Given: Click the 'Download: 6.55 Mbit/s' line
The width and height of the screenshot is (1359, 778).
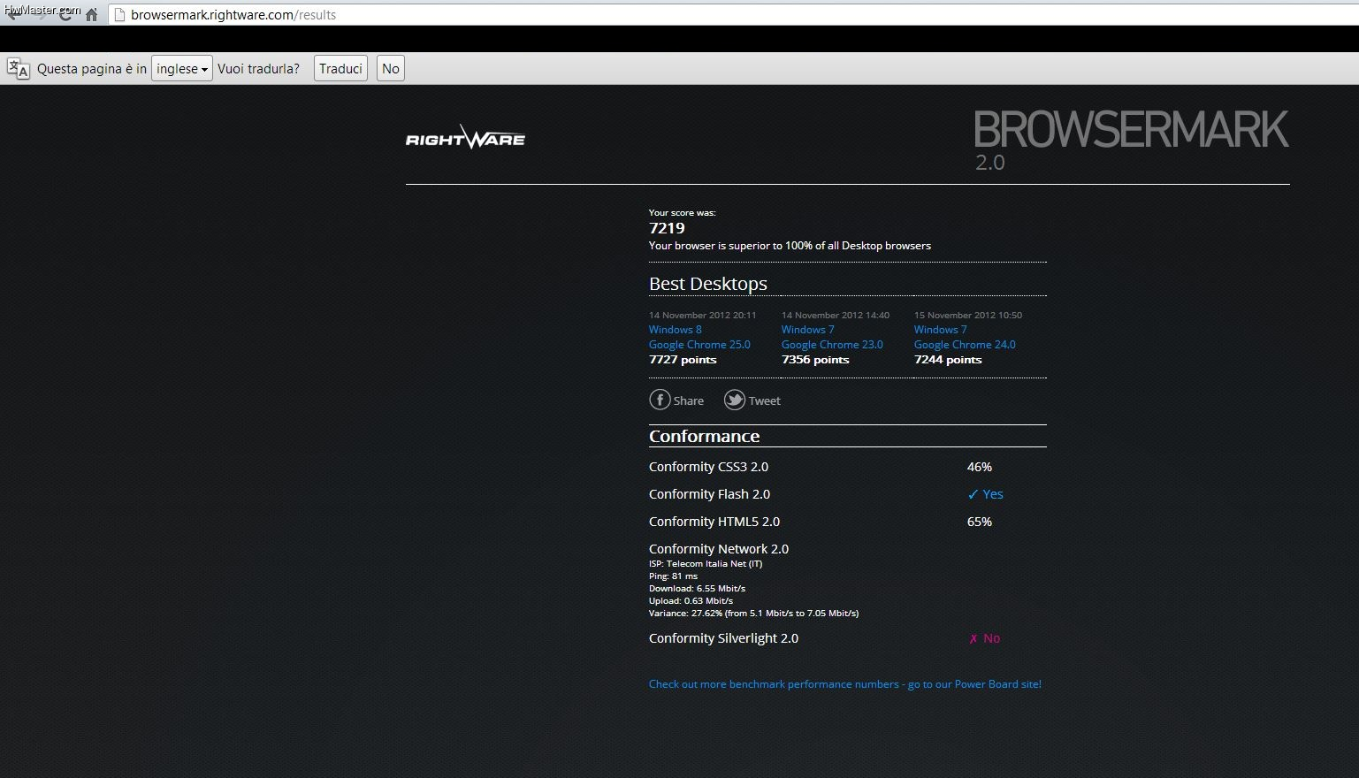Looking at the screenshot, I should [697, 589].
